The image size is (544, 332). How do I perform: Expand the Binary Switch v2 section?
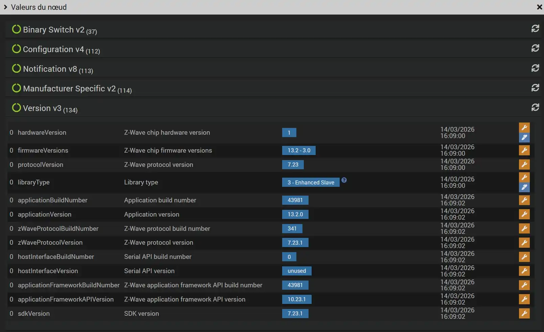pyautogui.click(x=53, y=30)
